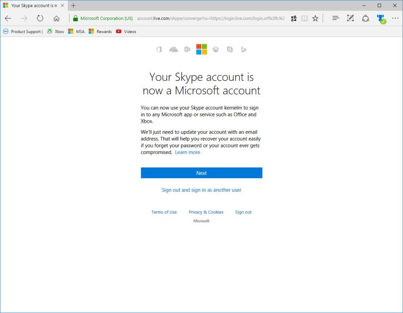Select the 'Your Skype account is n' tab
The width and height of the screenshot is (403, 313).
(x=34, y=5)
